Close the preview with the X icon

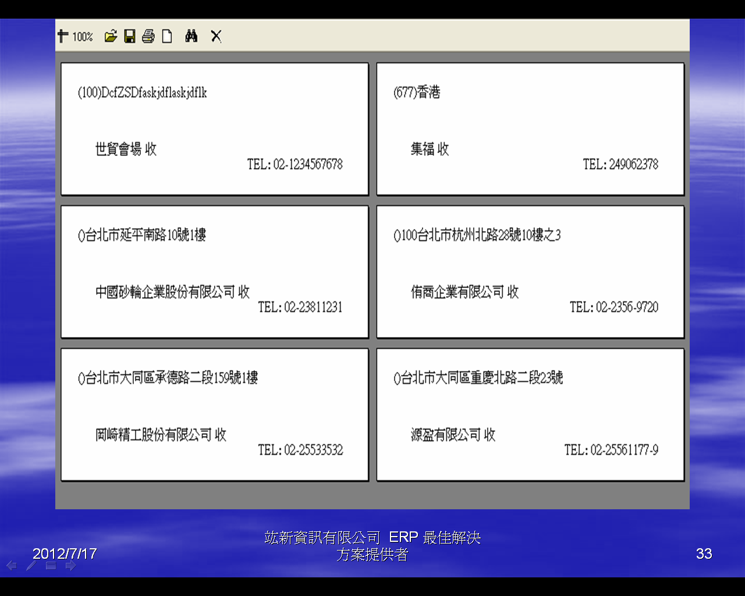click(x=216, y=37)
